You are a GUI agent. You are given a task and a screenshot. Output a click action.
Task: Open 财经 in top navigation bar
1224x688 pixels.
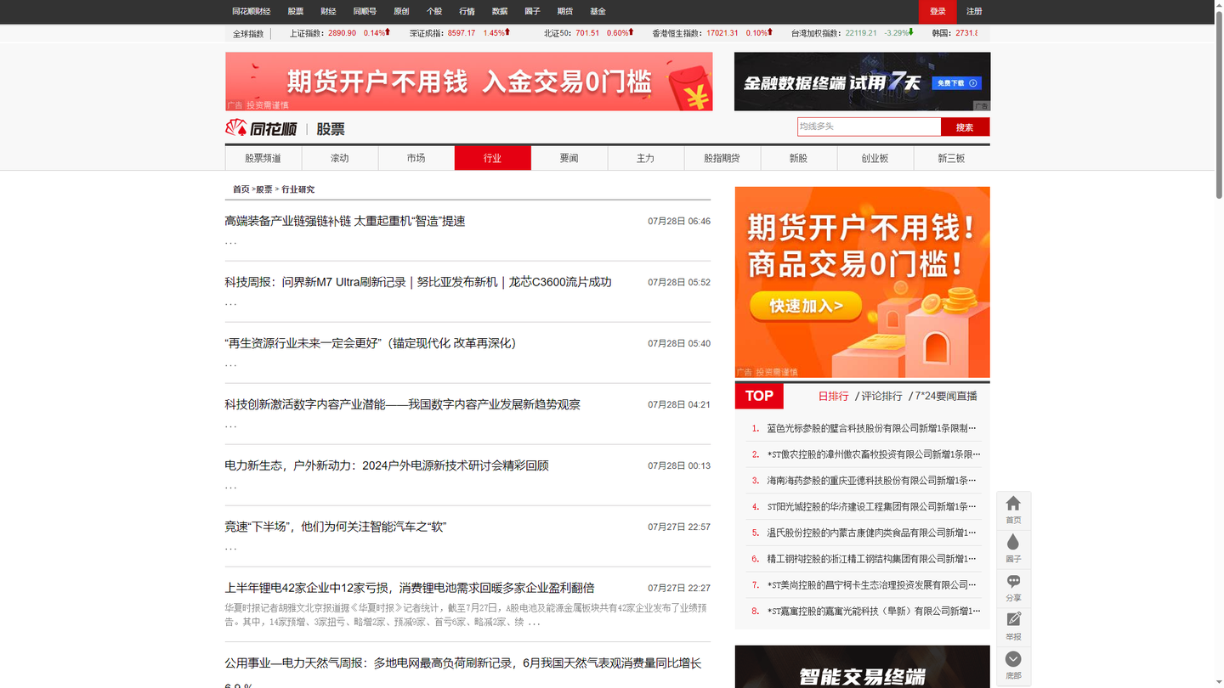[x=328, y=12]
